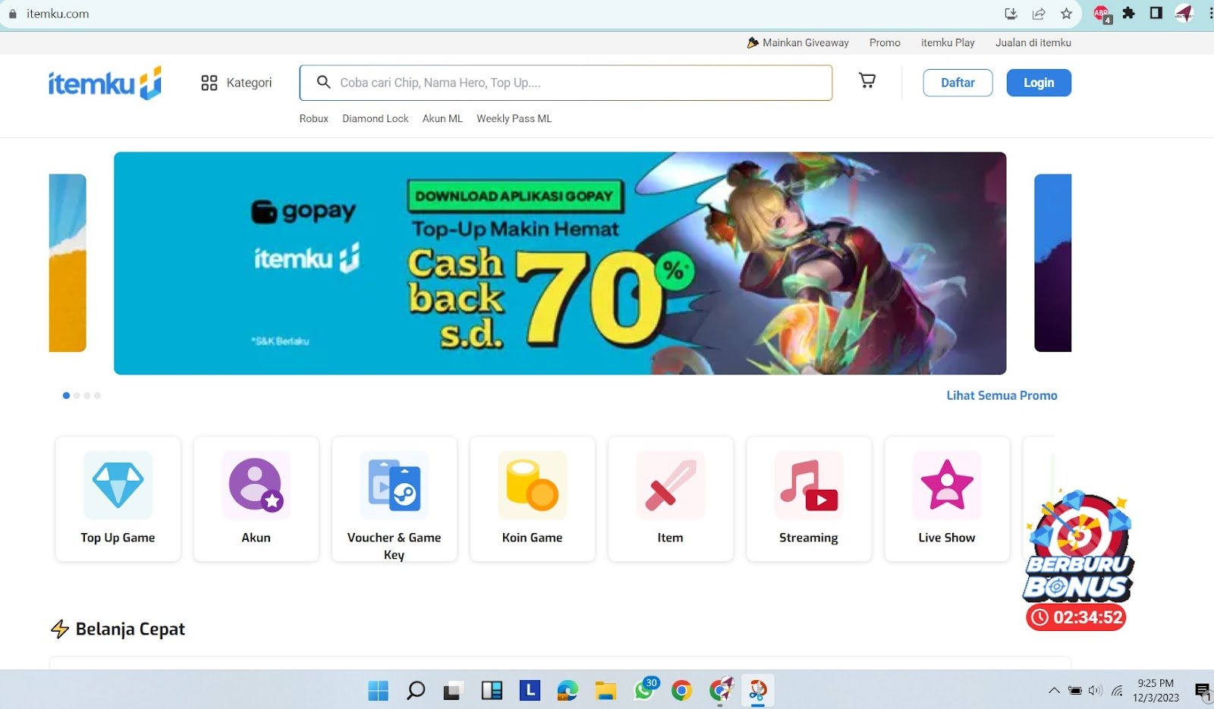Click the Berburu Bonus floating badge
Image resolution: width=1214 pixels, height=709 pixels.
tap(1077, 547)
